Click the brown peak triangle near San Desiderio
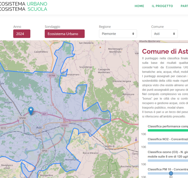The image size is (188, 178). pos(100,47)
